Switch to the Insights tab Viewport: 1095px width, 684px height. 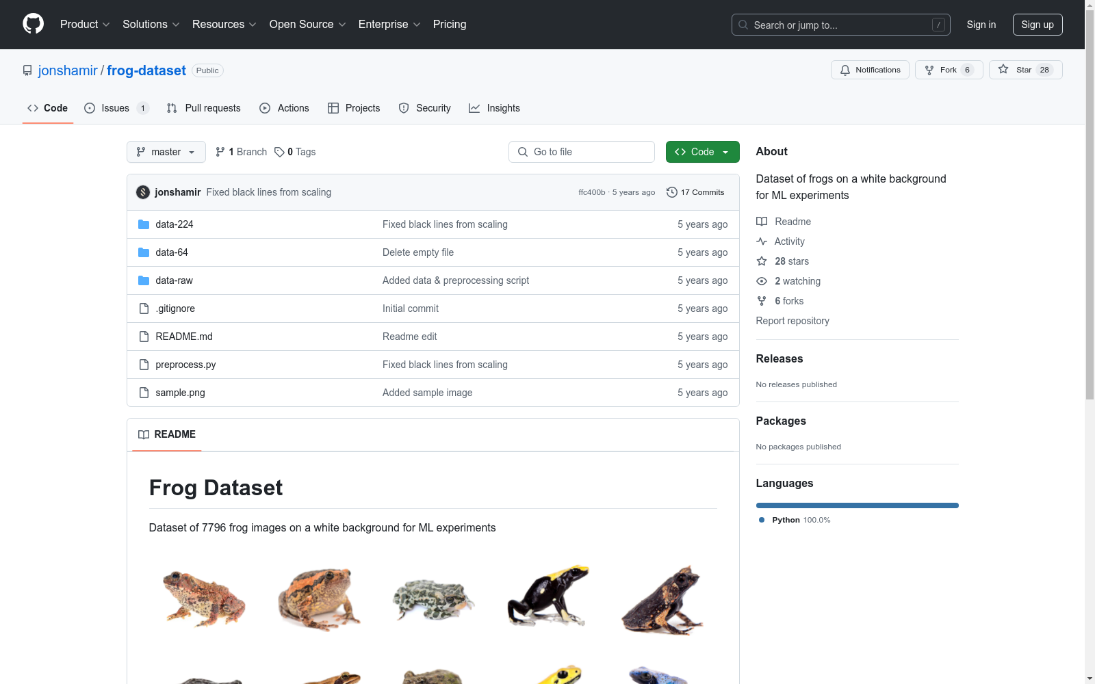(494, 108)
